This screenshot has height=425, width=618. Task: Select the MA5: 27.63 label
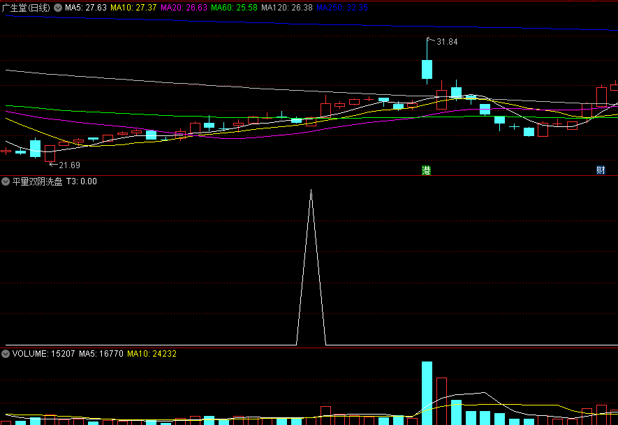[x=85, y=8]
